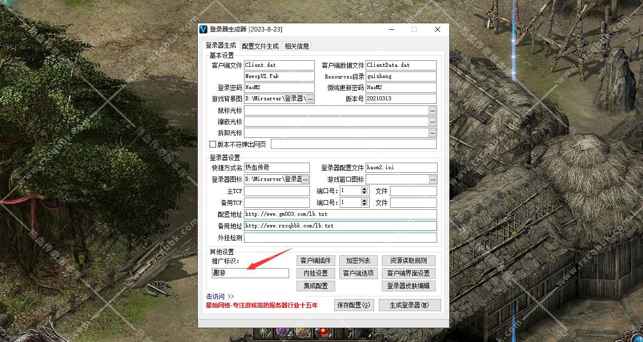Open the 内挂设置 dialog
The height and width of the screenshot is (342, 643).
click(x=315, y=273)
